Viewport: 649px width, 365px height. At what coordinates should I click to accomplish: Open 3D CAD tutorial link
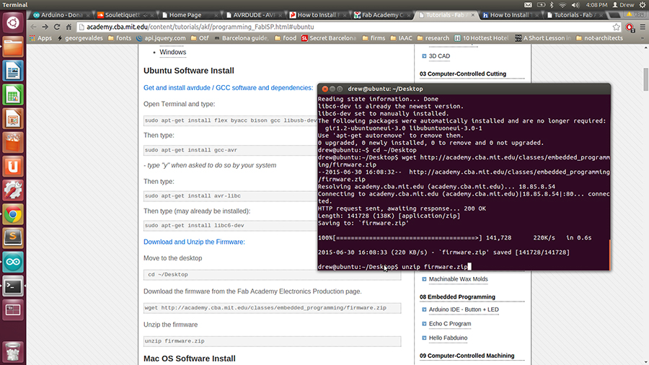coord(439,56)
